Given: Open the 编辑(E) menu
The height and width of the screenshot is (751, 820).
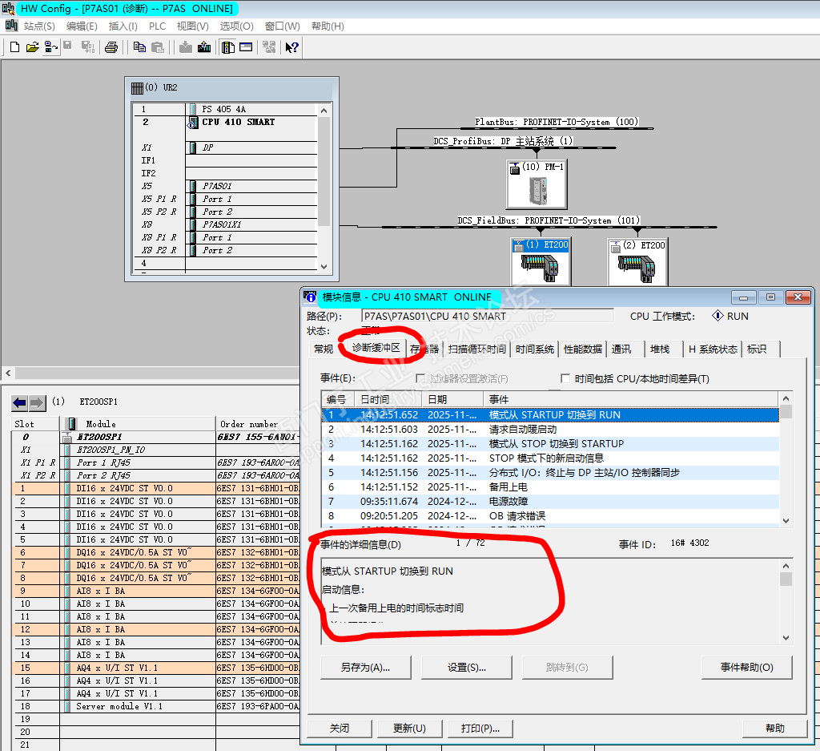Looking at the screenshot, I should [82, 26].
